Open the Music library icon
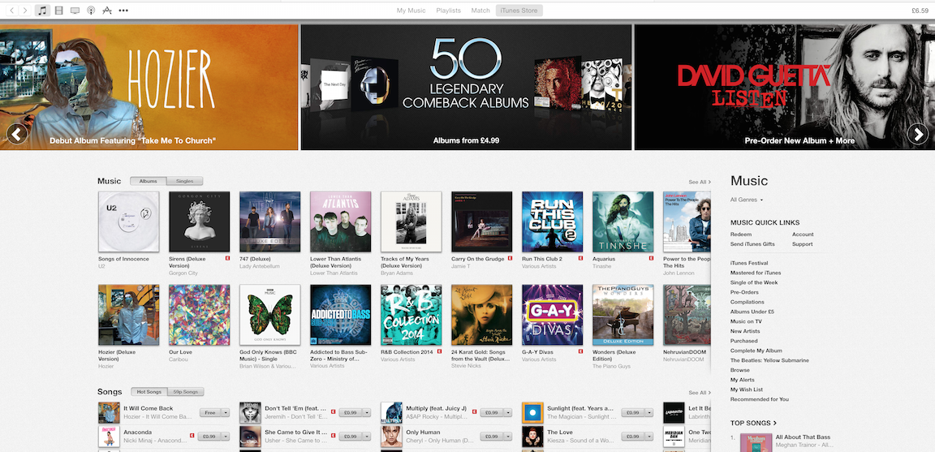Image resolution: width=935 pixels, height=452 pixels. (42, 10)
